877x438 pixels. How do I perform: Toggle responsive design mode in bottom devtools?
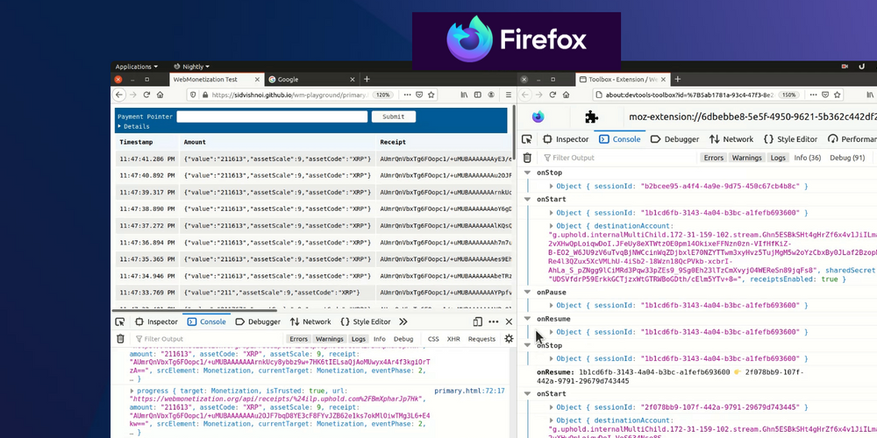tap(478, 321)
